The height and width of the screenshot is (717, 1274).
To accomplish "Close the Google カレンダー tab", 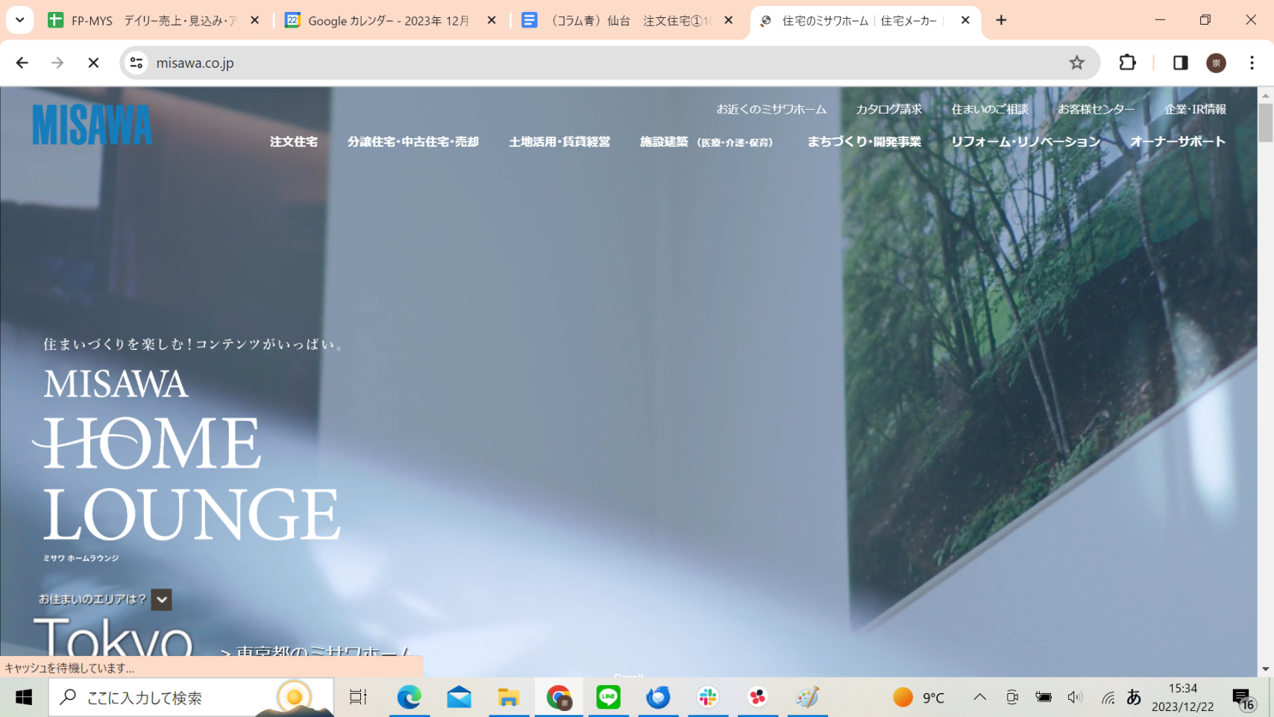I will pyautogui.click(x=492, y=21).
